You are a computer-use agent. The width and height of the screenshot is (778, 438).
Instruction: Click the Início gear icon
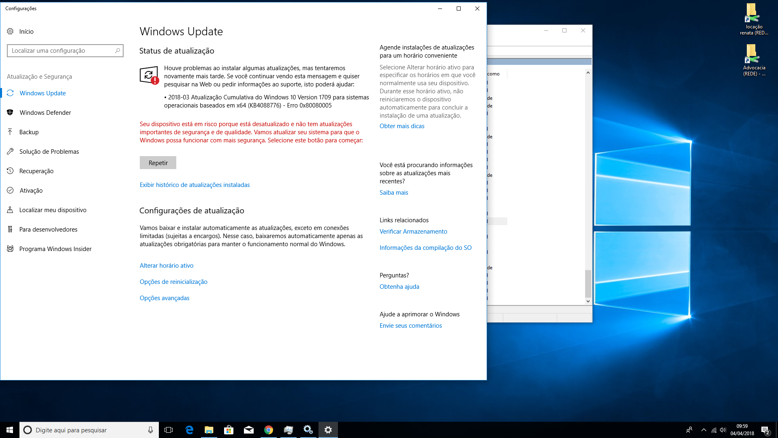pyautogui.click(x=10, y=31)
